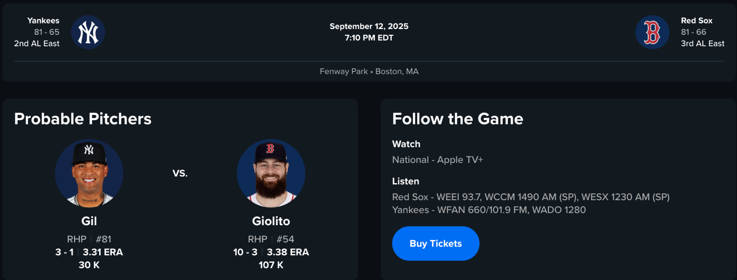737x280 pixels.
Task: Select the National - Apple TV+ broadcast
Action: coord(437,160)
